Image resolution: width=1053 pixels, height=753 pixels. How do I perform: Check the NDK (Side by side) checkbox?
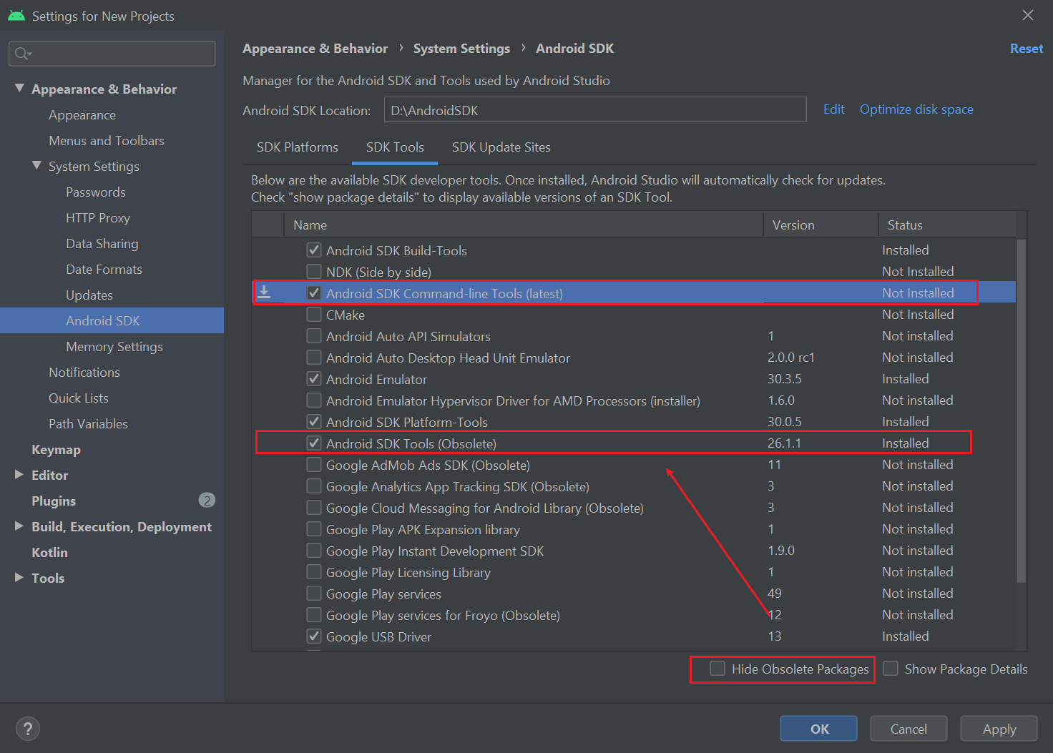[x=313, y=271]
